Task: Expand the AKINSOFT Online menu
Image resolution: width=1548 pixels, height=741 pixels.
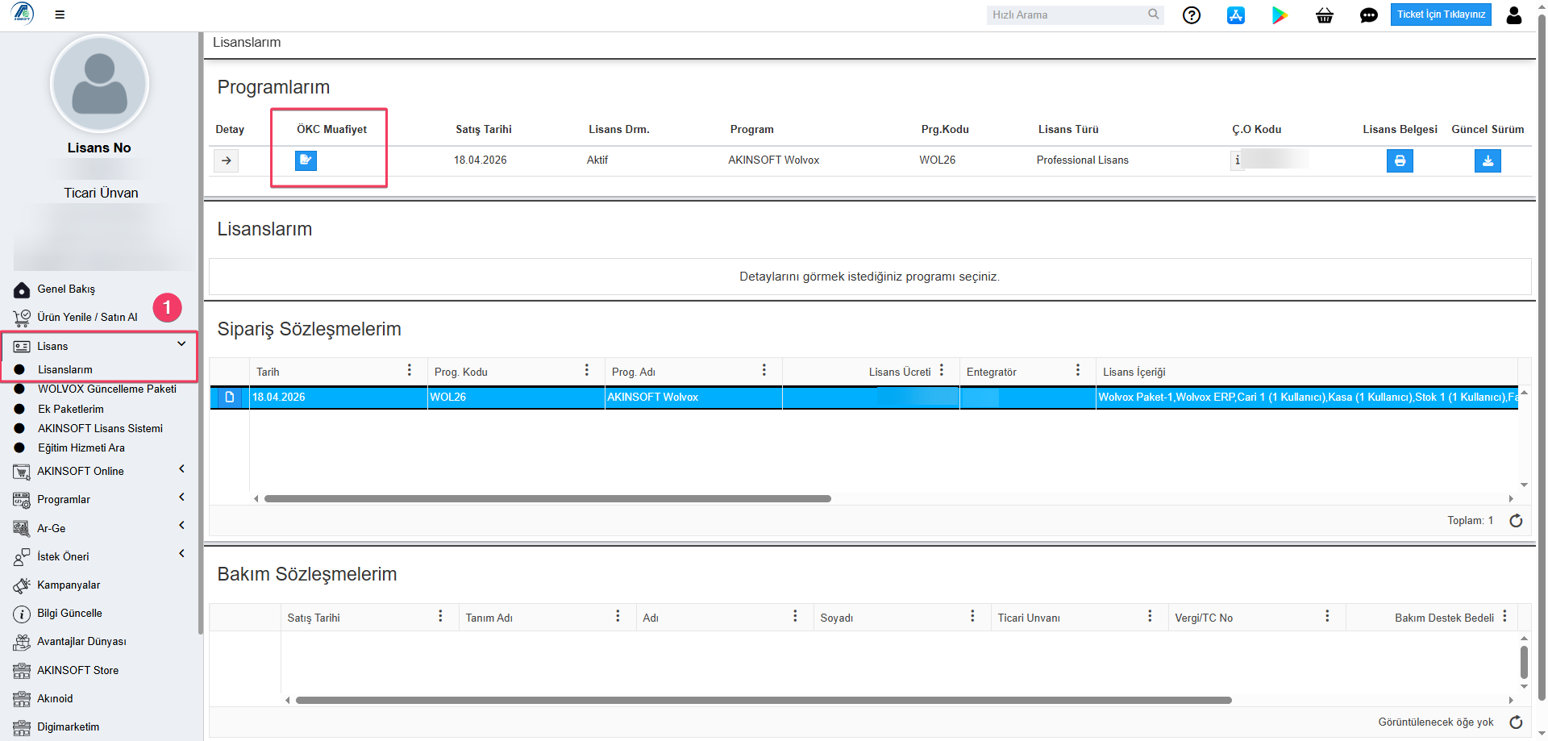Action: 181,469
